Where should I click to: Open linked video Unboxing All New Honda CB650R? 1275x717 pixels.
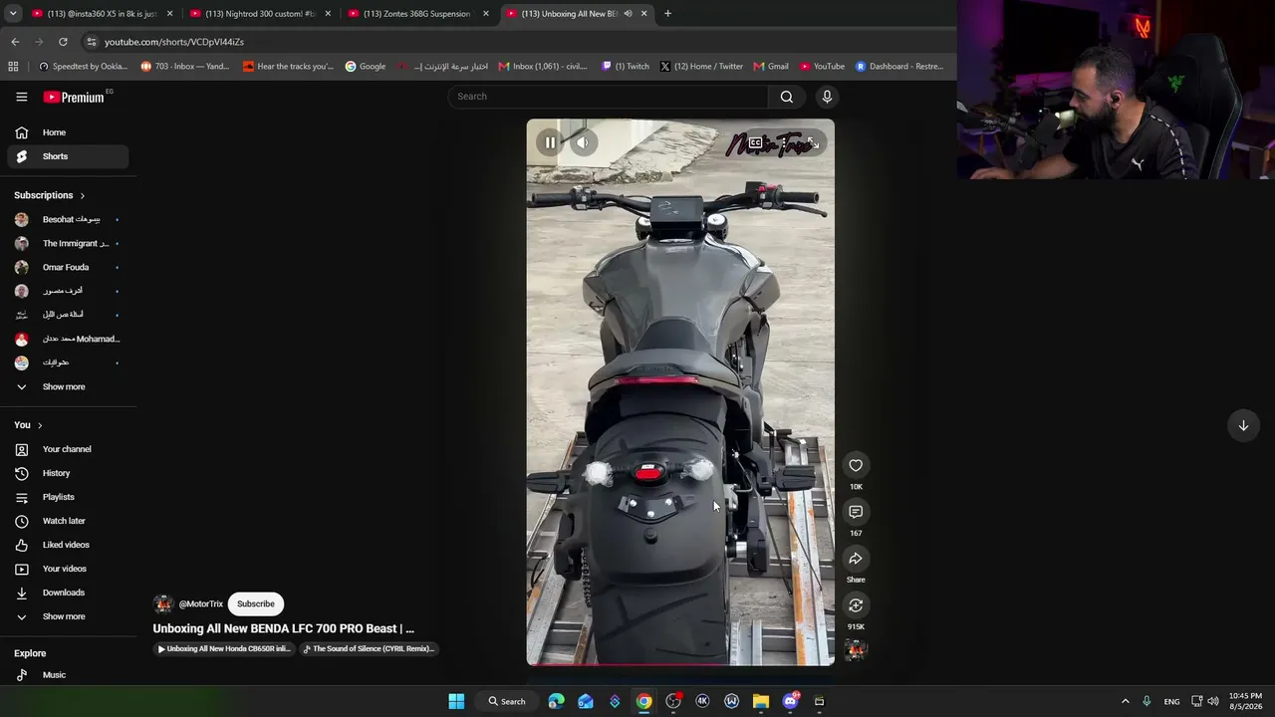224,648
